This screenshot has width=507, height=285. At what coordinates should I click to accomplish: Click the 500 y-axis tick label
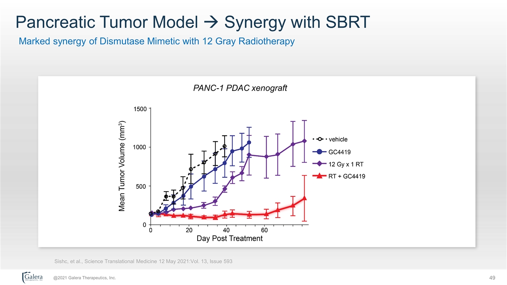pos(141,186)
